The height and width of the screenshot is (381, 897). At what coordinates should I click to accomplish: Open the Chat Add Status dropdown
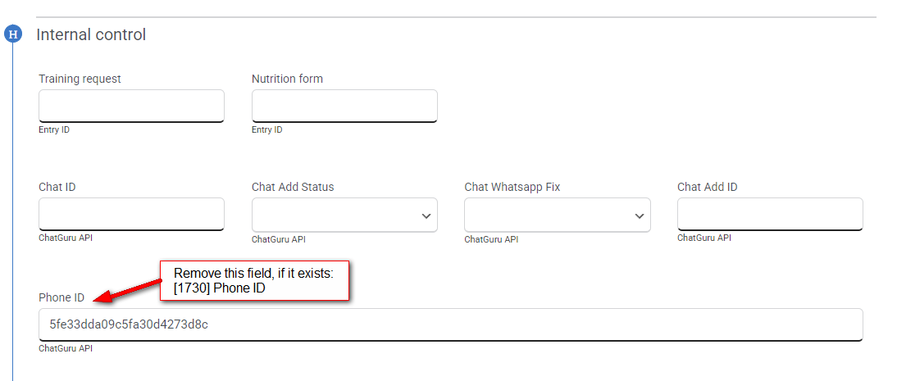pyautogui.click(x=344, y=215)
